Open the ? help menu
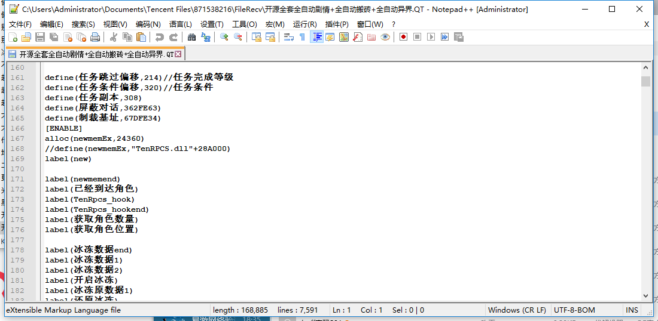 point(394,24)
